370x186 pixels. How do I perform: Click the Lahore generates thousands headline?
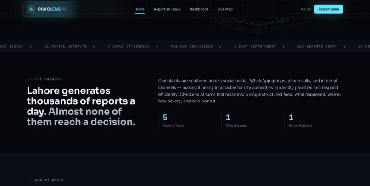[81, 106]
